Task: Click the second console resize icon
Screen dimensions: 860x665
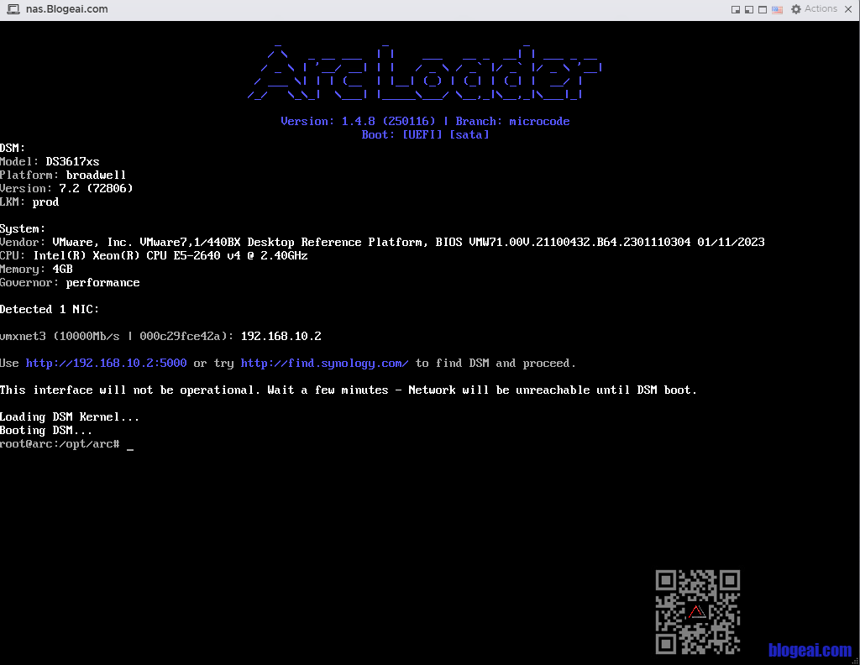Action: click(x=749, y=10)
